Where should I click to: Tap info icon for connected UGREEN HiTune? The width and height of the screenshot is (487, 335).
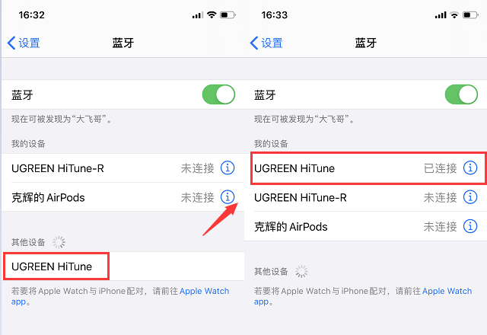tap(470, 167)
